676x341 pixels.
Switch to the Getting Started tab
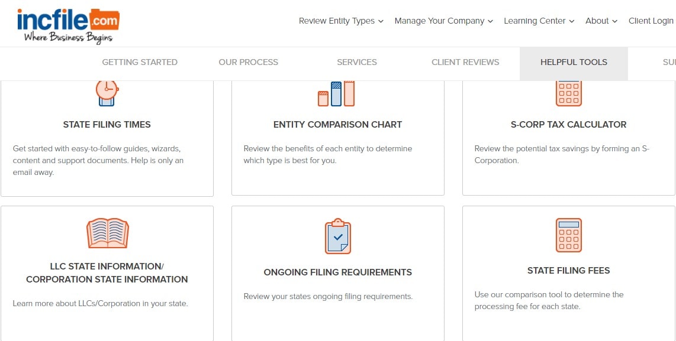click(x=140, y=63)
